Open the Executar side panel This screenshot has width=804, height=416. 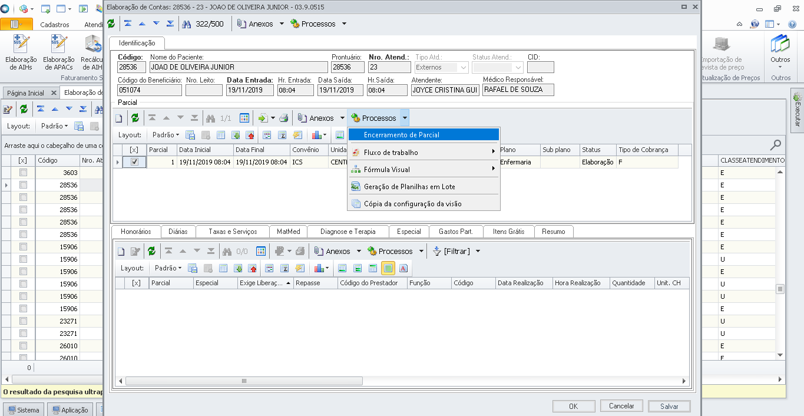pyautogui.click(x=798, y=110)
